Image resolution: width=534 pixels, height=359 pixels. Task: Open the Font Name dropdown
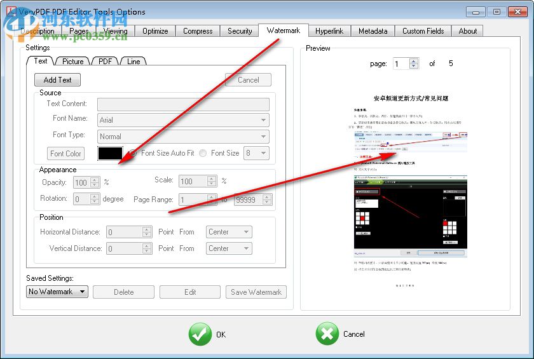click(x=183, y=120)
